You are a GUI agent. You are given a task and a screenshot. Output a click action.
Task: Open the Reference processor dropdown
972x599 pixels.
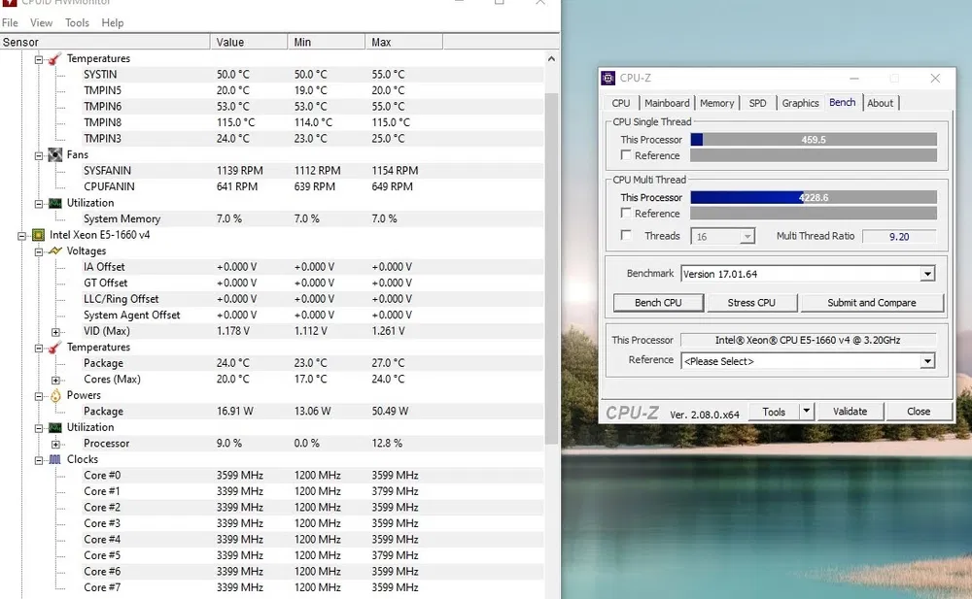927,361
